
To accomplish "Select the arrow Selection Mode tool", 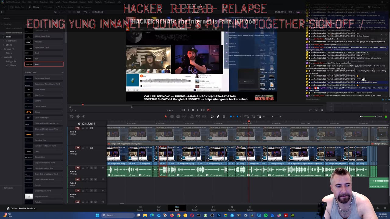I will click(166, 116).
